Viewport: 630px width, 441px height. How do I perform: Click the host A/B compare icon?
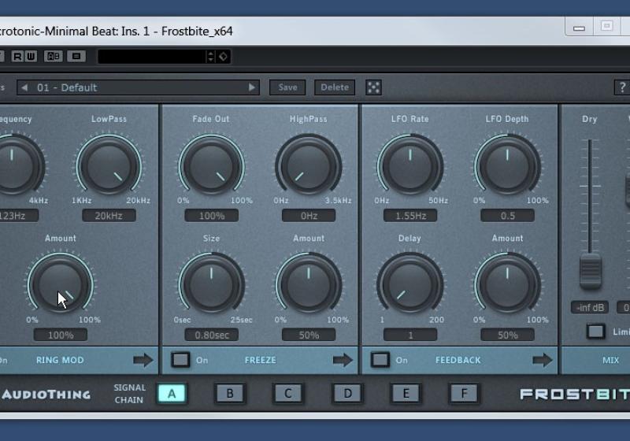pos(54,56)
